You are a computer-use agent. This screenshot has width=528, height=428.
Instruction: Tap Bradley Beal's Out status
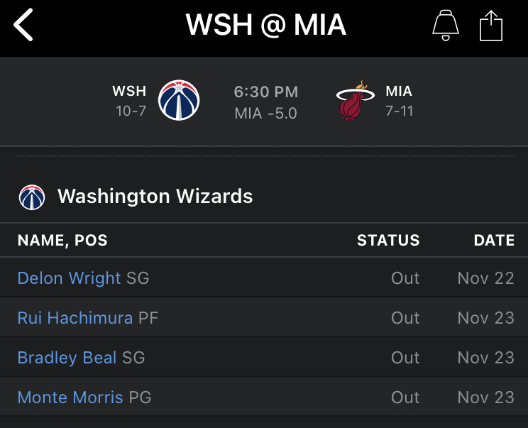pyautogui.click(x=405, y=358)
